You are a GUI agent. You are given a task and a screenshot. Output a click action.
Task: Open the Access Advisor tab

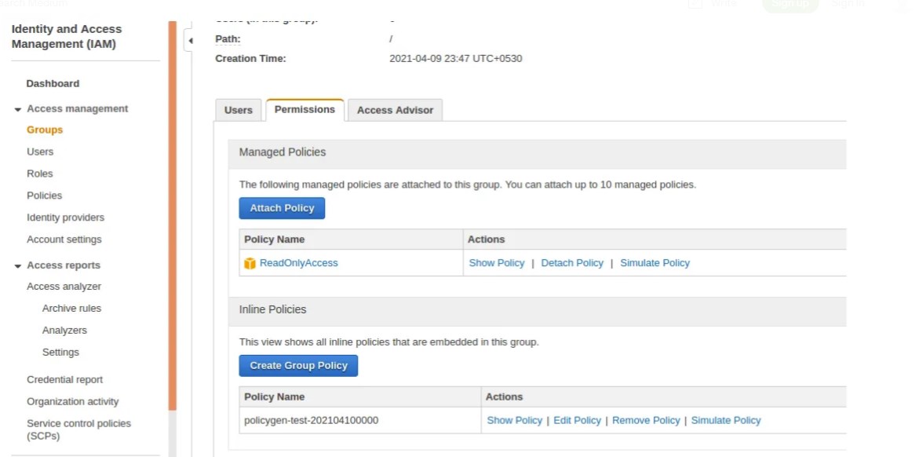pos(395,110)
